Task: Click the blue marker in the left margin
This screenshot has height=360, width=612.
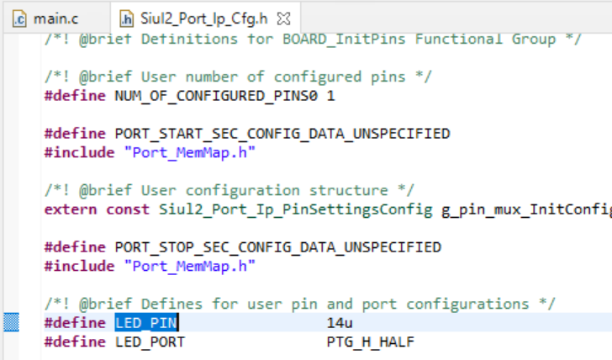Action: (x=12, y=322)
